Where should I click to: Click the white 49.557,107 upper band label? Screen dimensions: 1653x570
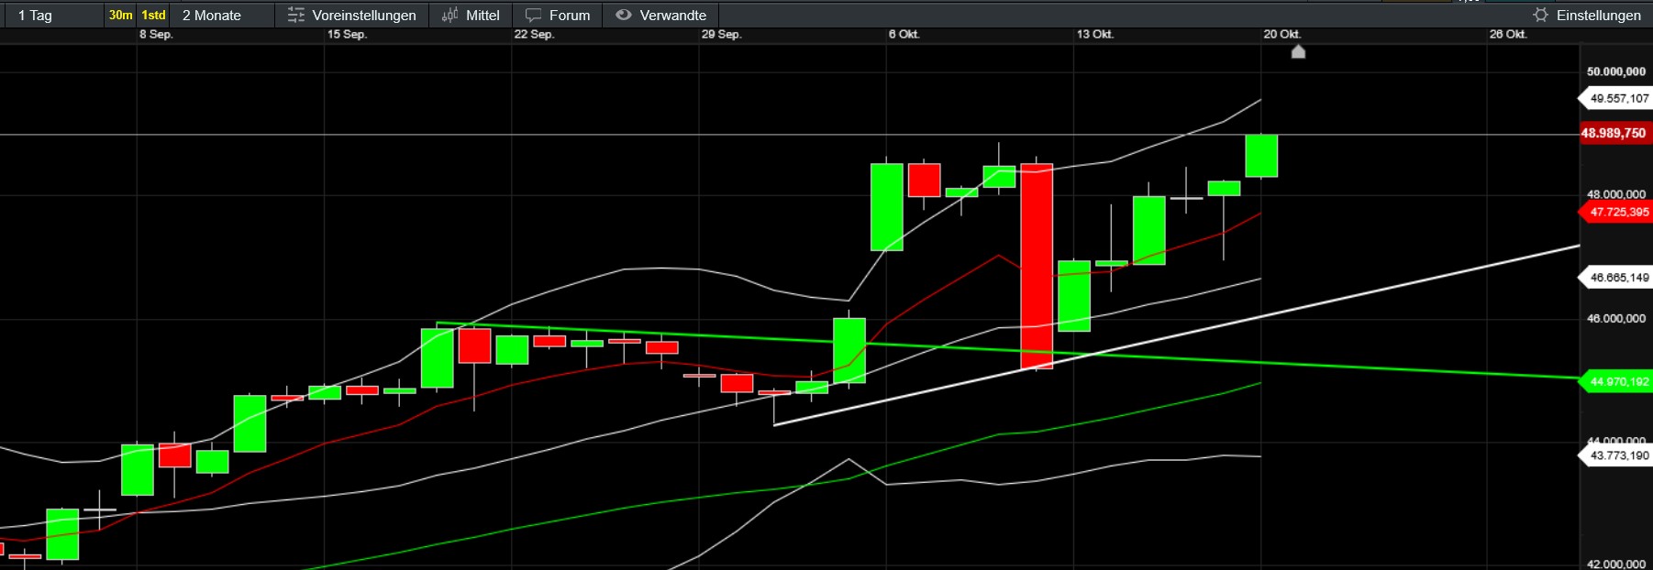(x=1619, y=99)
